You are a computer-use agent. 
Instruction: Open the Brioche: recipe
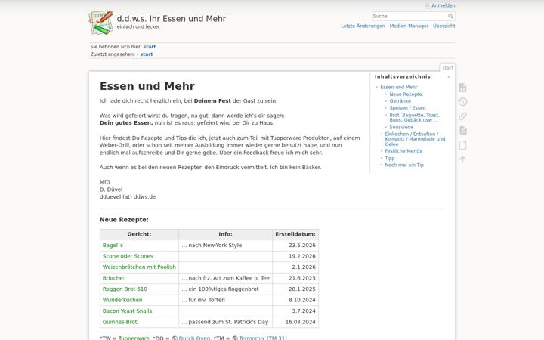tap(113, 278)
